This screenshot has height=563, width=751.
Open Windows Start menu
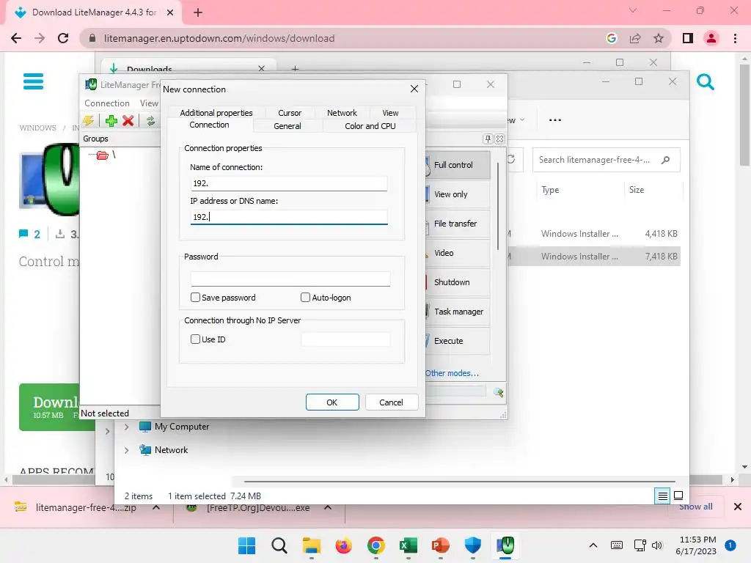pyautogui.click(x=246, y=545)
